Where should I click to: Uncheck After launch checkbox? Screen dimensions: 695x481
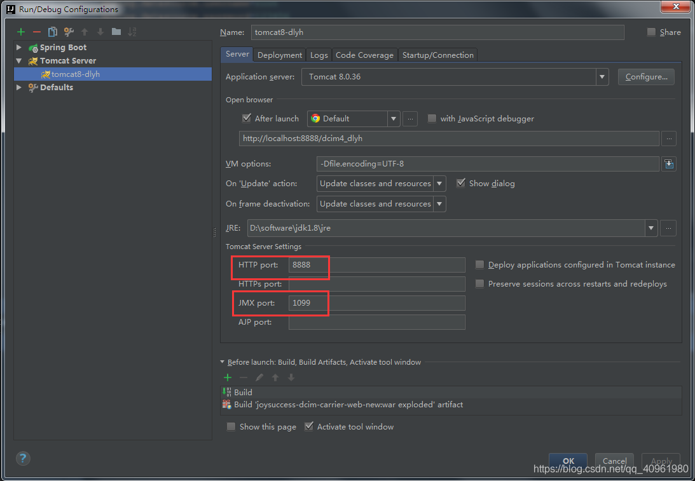coord(247,118)
